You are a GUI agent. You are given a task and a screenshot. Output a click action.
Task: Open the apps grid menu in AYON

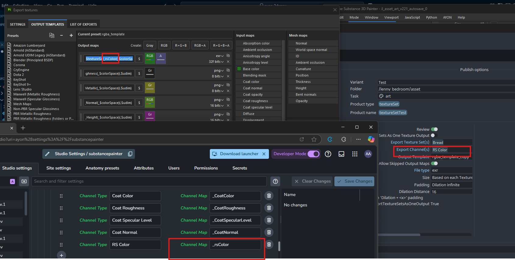coord(355,154)
